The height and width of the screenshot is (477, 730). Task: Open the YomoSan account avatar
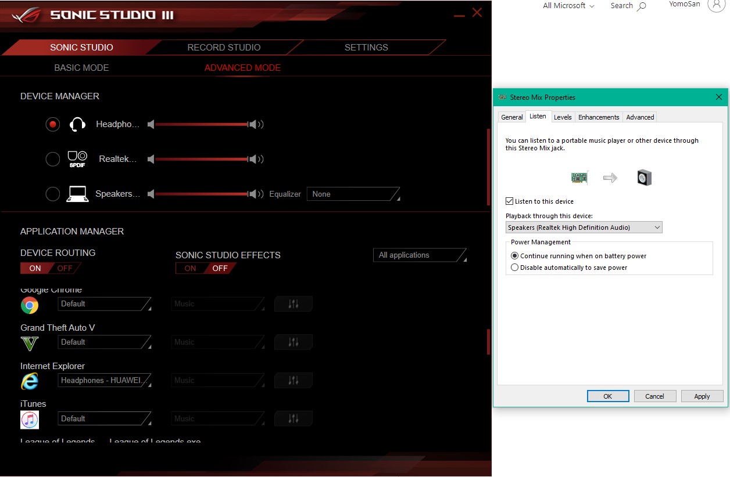(716, 5)
